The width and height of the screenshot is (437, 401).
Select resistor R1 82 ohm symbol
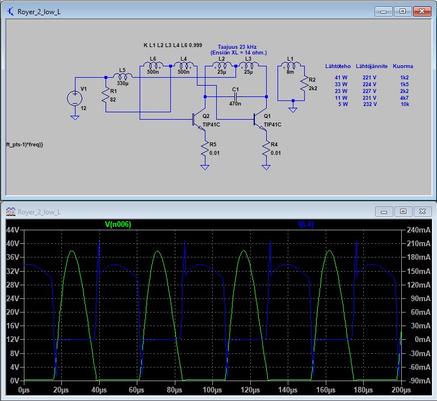click(x=106, y=95)
